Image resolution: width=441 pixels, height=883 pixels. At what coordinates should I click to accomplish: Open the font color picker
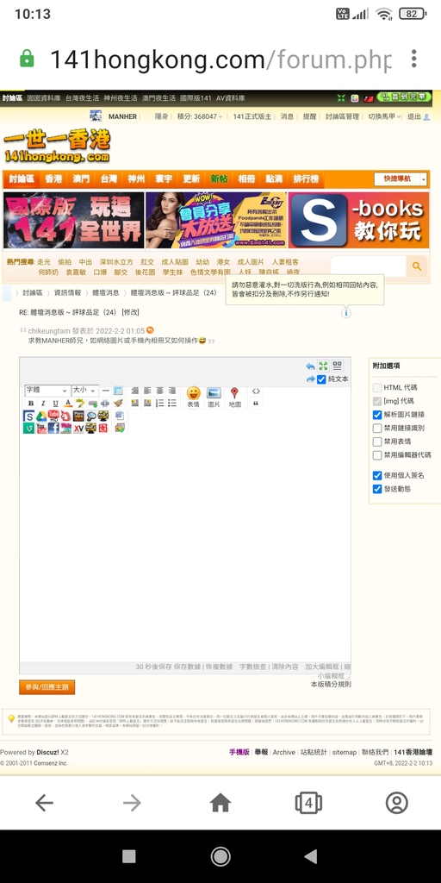coord(67,404)
